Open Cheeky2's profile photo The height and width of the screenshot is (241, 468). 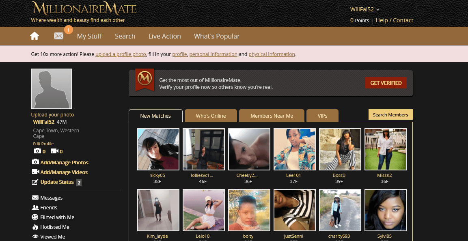point(249,149)
